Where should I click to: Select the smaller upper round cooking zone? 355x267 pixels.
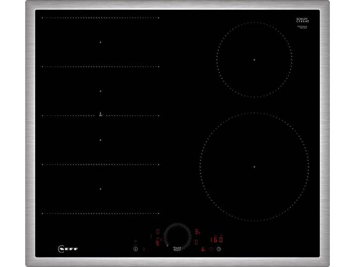(x=254, y=60)
